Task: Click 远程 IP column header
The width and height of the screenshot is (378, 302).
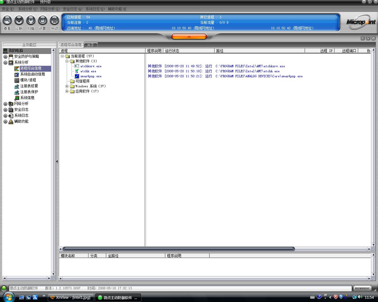Action: point(320,51)
